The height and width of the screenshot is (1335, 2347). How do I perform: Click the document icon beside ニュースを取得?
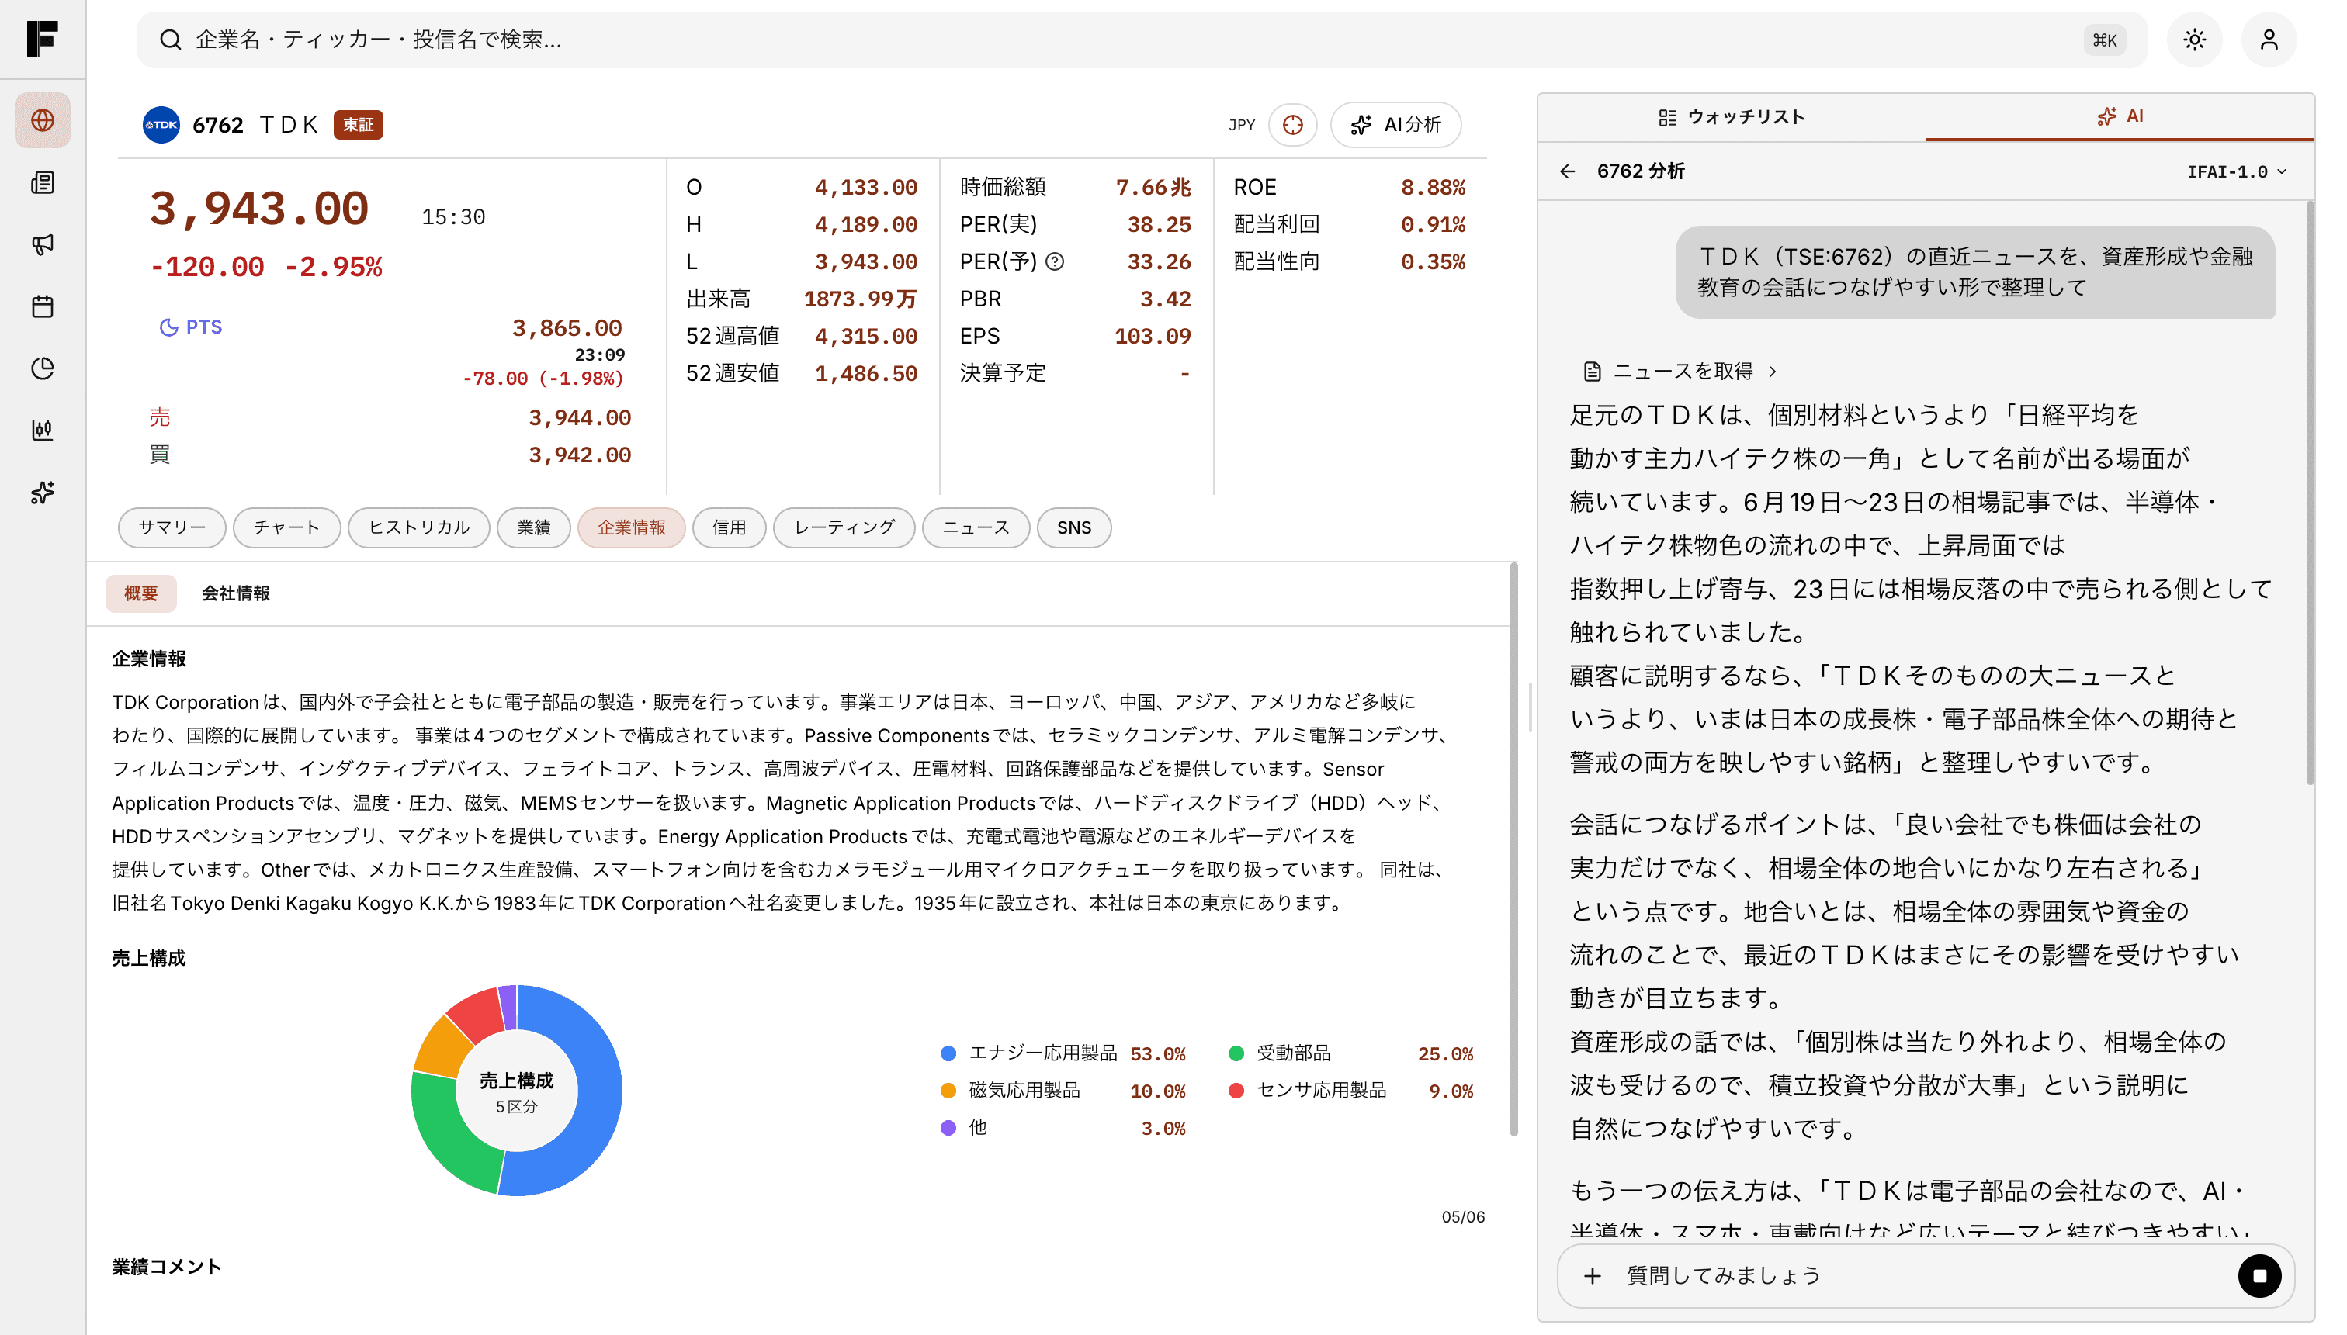coord(1592,372)
